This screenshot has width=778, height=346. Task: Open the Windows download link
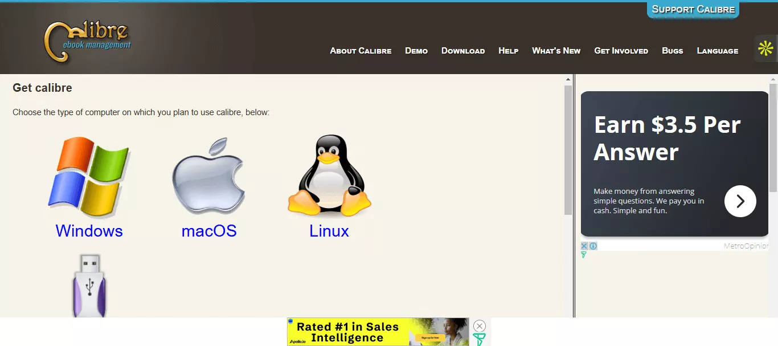pos(89,231)
